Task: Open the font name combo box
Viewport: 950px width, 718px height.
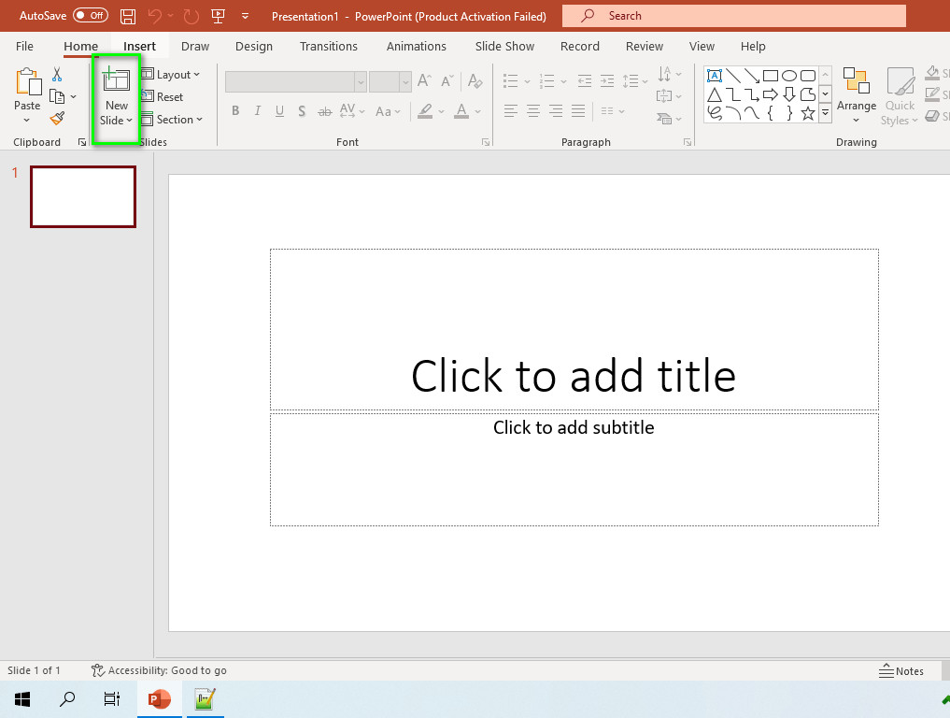Action: pyautogui.click(x=296, y=82)
